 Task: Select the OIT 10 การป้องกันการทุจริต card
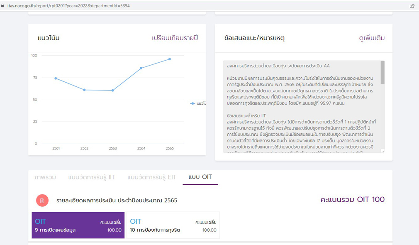pos(172,225)
